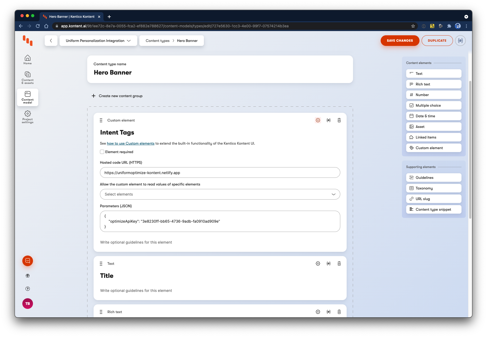Delete the Rich text element
487x337 pixels.
pos(339,312)
